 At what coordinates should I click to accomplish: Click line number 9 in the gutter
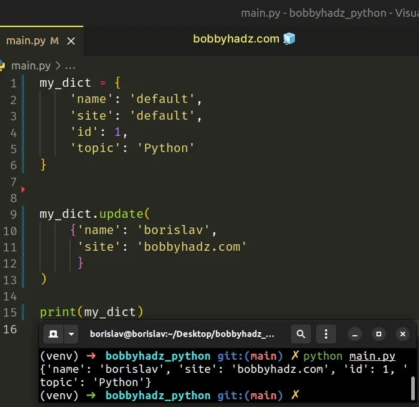pyautogui.click(x=13, y=214)
